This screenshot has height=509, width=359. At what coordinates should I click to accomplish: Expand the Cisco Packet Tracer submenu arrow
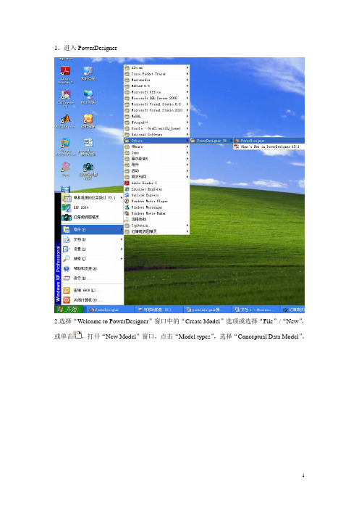pos(187,74)
